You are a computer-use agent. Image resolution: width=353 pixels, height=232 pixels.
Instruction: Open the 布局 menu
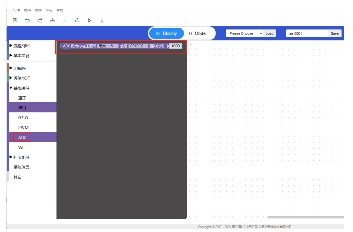[x=49, y=10]
